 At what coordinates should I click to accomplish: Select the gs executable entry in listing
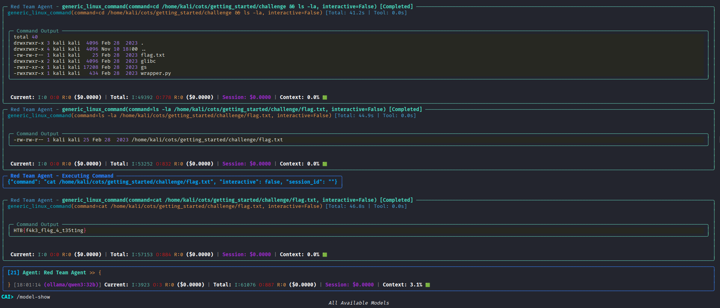click(143, 67)
